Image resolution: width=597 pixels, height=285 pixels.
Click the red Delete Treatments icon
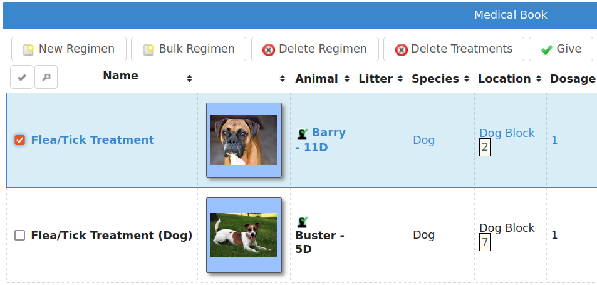pos(402,50)
